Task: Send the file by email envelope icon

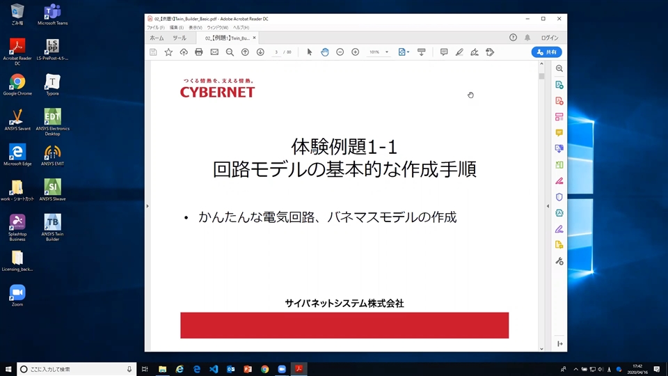Action: (x=214, y=52)
